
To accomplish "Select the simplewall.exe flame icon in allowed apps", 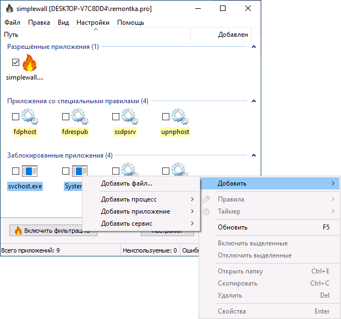I will click(x=30, y=63).
